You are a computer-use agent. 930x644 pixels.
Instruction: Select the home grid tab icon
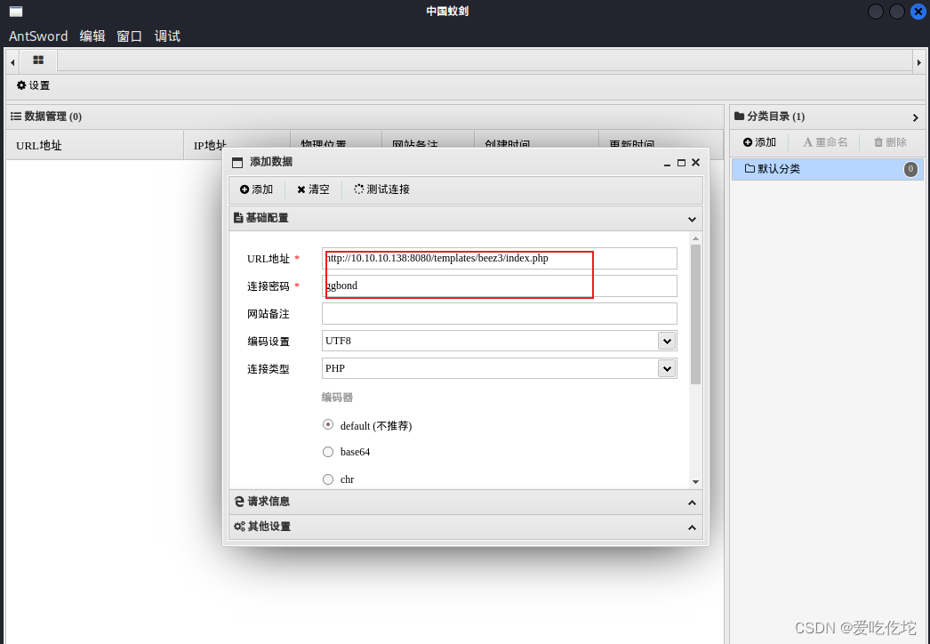tap(38, 60)
